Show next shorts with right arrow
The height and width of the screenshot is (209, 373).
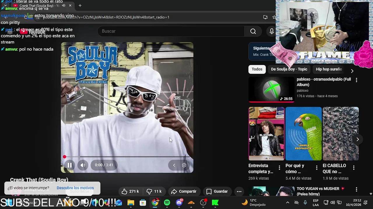click(x=358, y=139)
